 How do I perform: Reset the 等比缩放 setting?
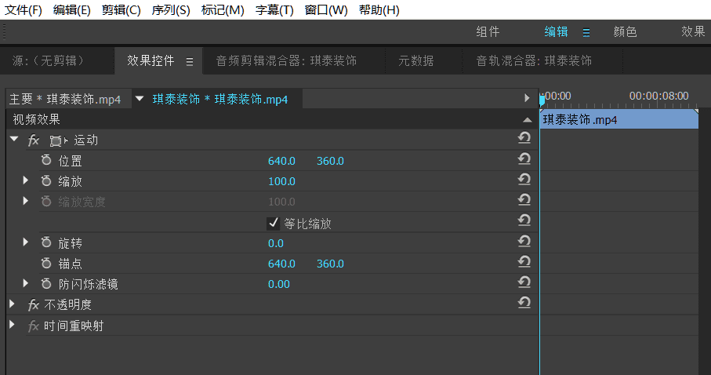(524, 220)
